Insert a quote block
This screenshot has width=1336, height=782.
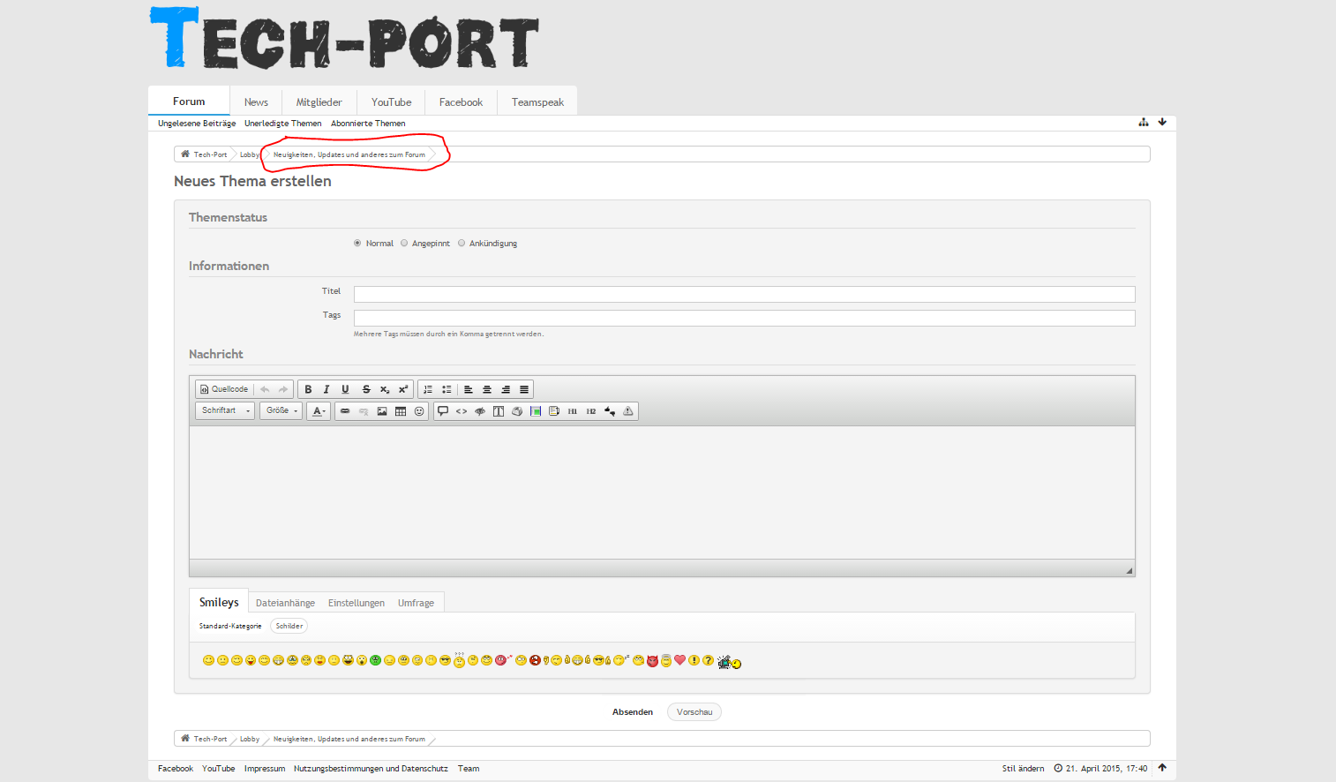pos(443,411)
